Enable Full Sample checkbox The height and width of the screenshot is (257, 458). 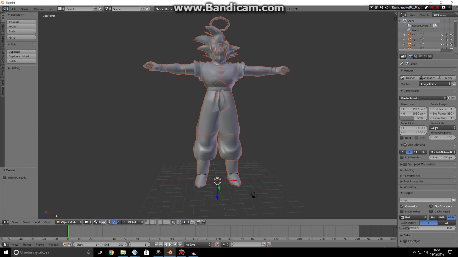click(x=402, y=157)
